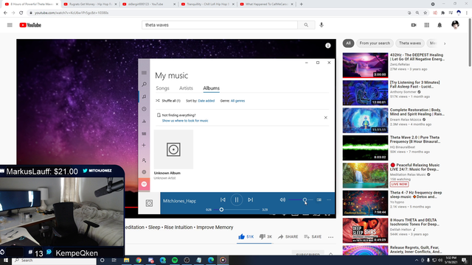Image resolution: width=472 pixels, height=265 pixels.
Task: Skip to previous track in Groove
Action: [x=223, y=199]
